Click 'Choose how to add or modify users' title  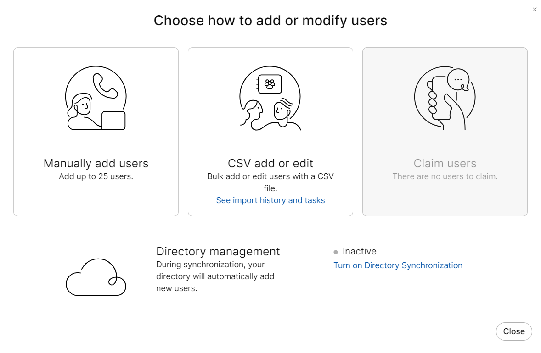click(x=270, y=20)
